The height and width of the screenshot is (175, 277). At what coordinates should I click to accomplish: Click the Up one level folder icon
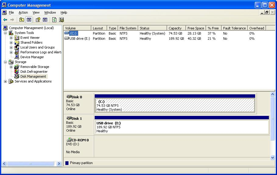tap(22, 20)
